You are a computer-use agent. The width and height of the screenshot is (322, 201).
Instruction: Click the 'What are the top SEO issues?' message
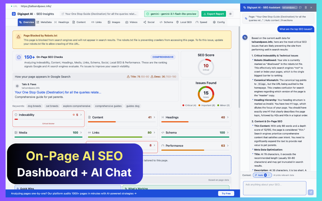(296, 29)
